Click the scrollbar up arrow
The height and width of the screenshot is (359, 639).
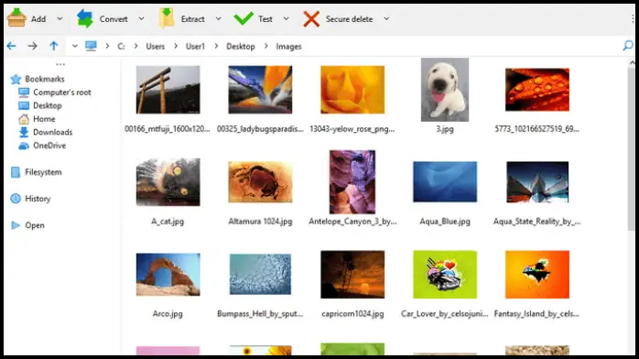point(632,63)
